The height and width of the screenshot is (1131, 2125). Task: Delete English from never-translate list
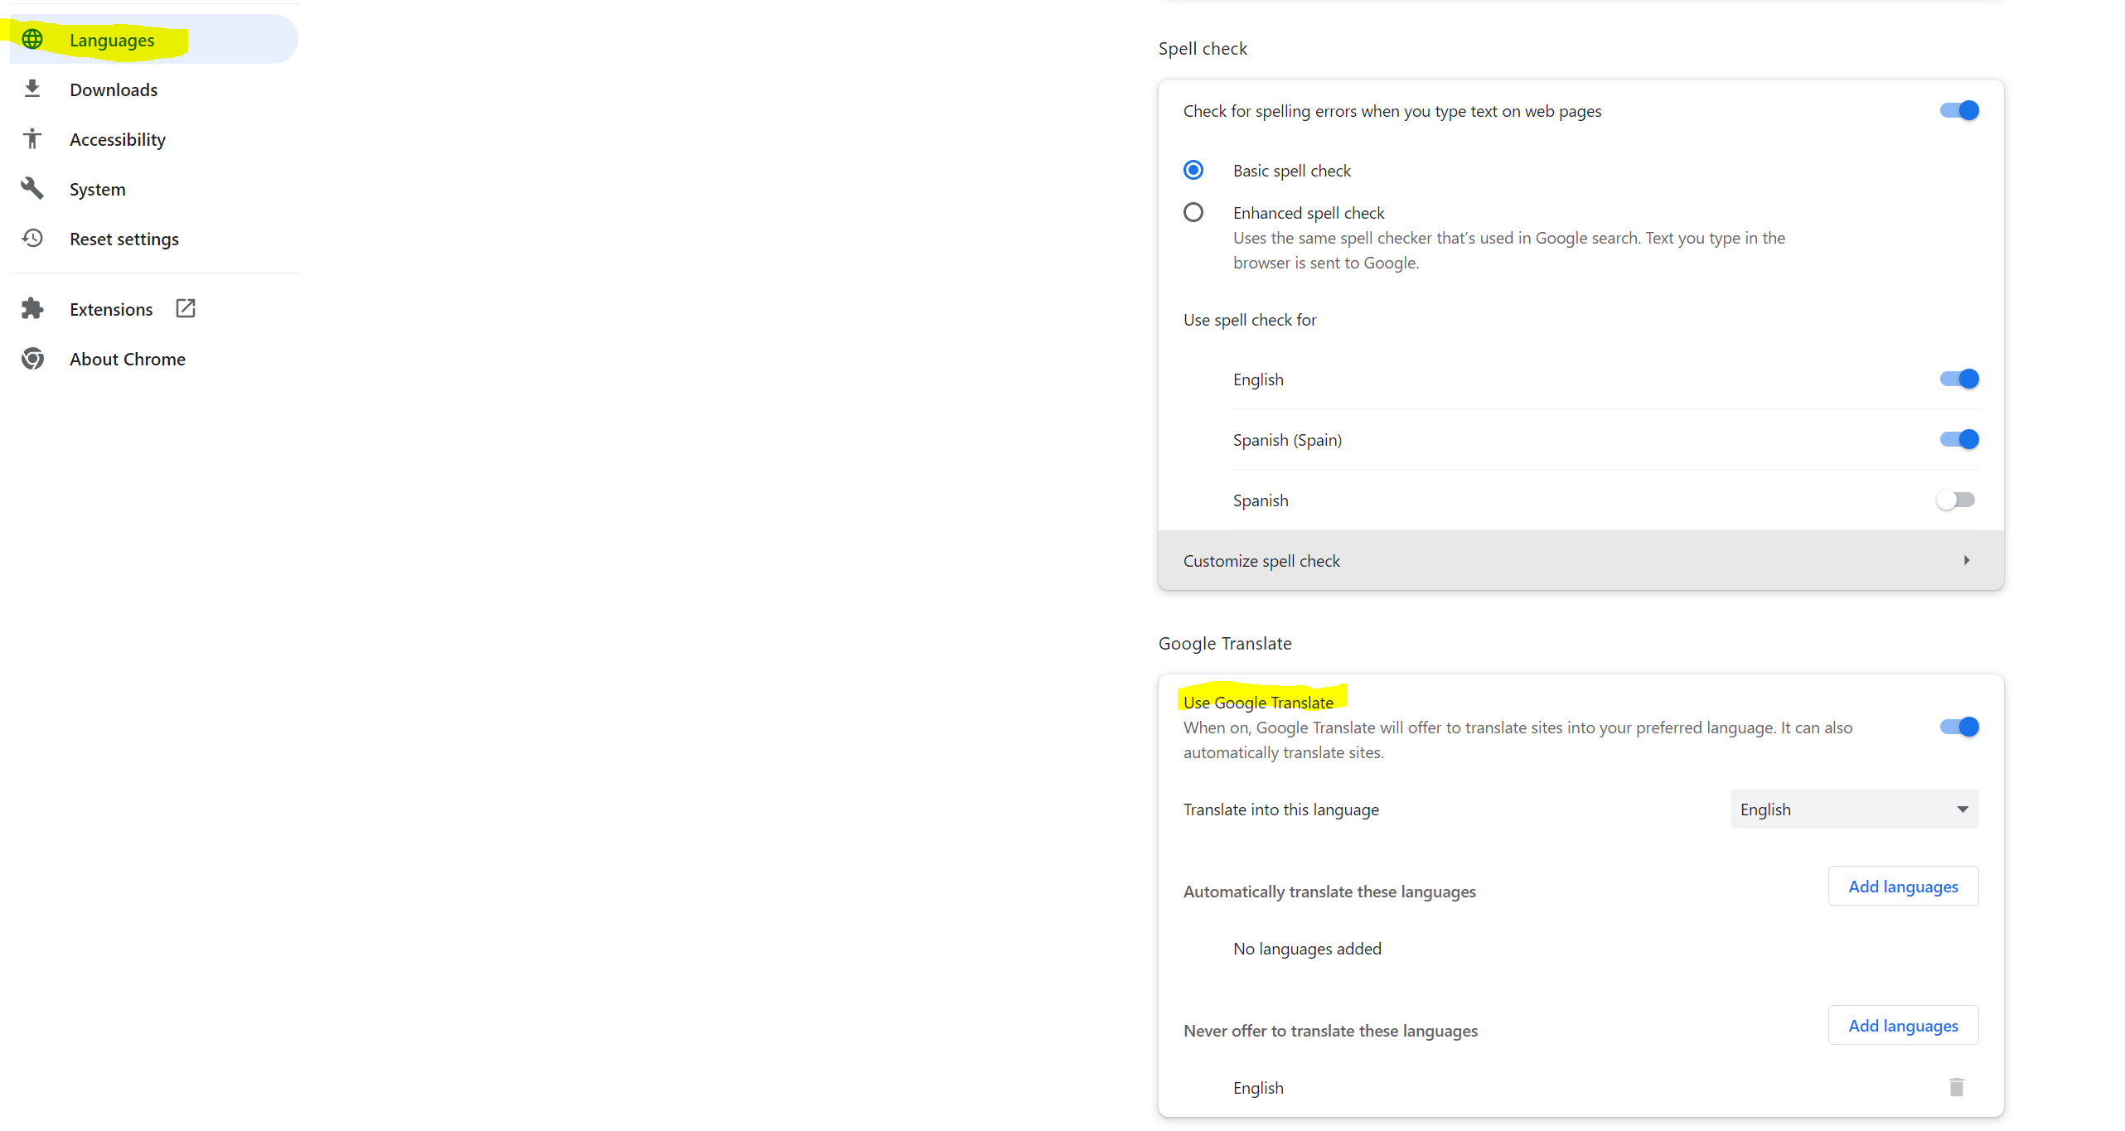1956,1087
